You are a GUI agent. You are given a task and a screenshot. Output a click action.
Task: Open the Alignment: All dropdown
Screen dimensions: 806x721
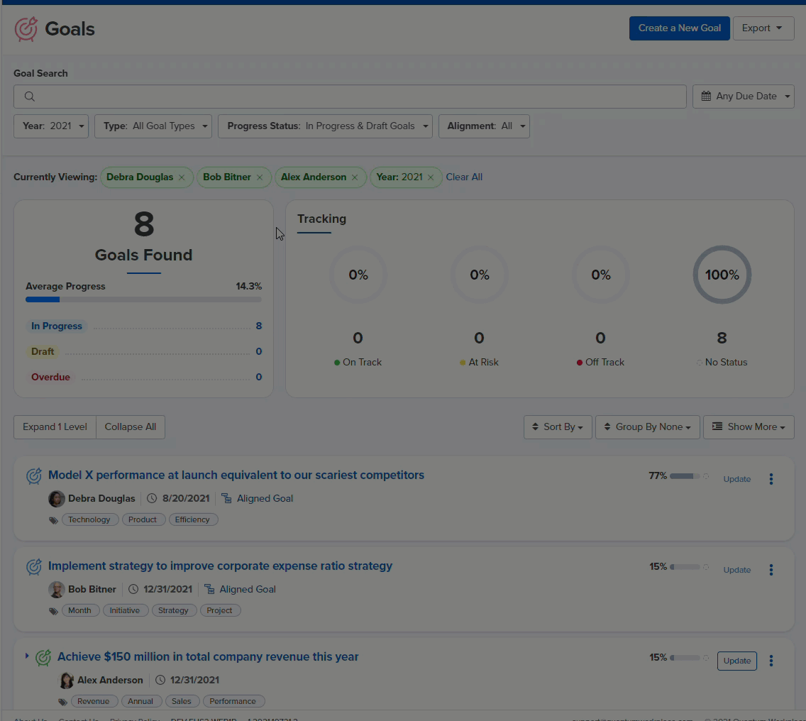(484, 126)
